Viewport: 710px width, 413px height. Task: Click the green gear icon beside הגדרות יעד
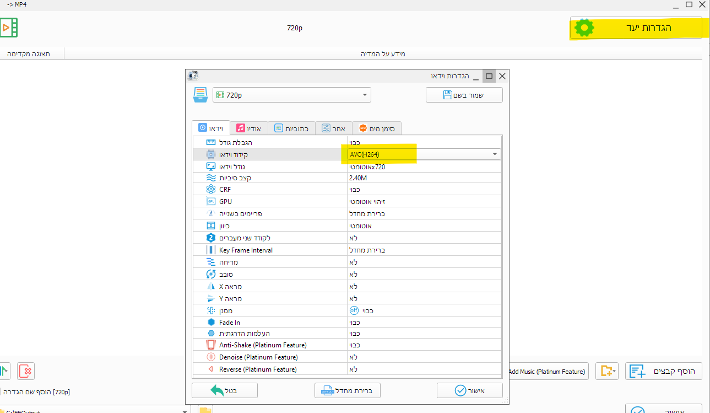584,28
